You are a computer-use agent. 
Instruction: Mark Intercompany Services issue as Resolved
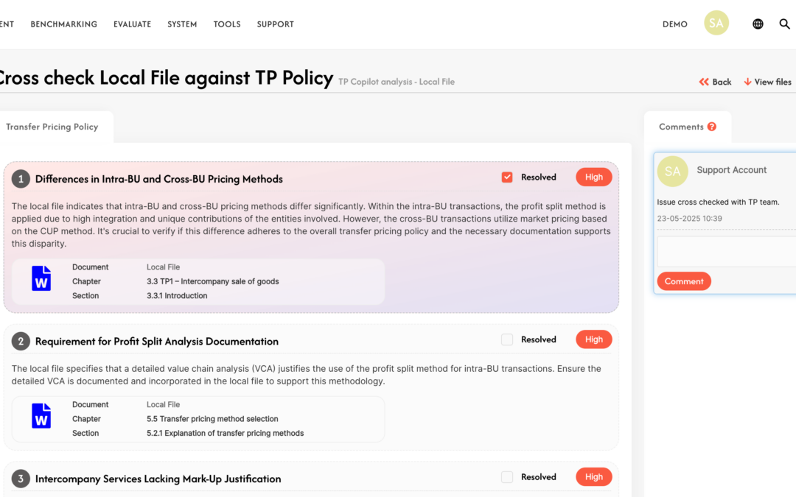[x=506, y=476]
